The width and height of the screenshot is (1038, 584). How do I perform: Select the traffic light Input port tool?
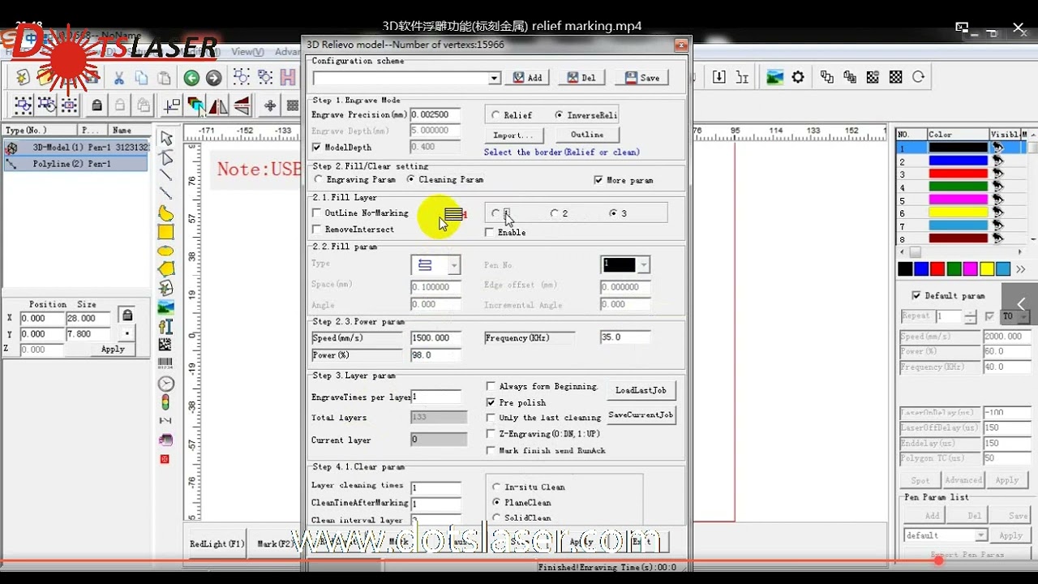click(x=166, y=402)
